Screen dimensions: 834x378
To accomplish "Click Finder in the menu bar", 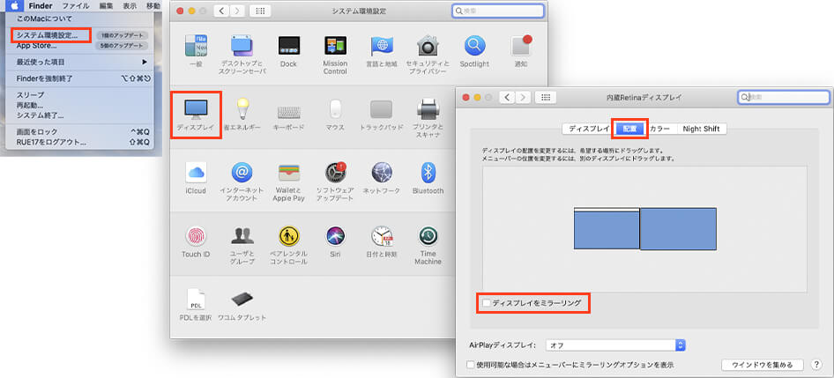I will coord(41,6).
